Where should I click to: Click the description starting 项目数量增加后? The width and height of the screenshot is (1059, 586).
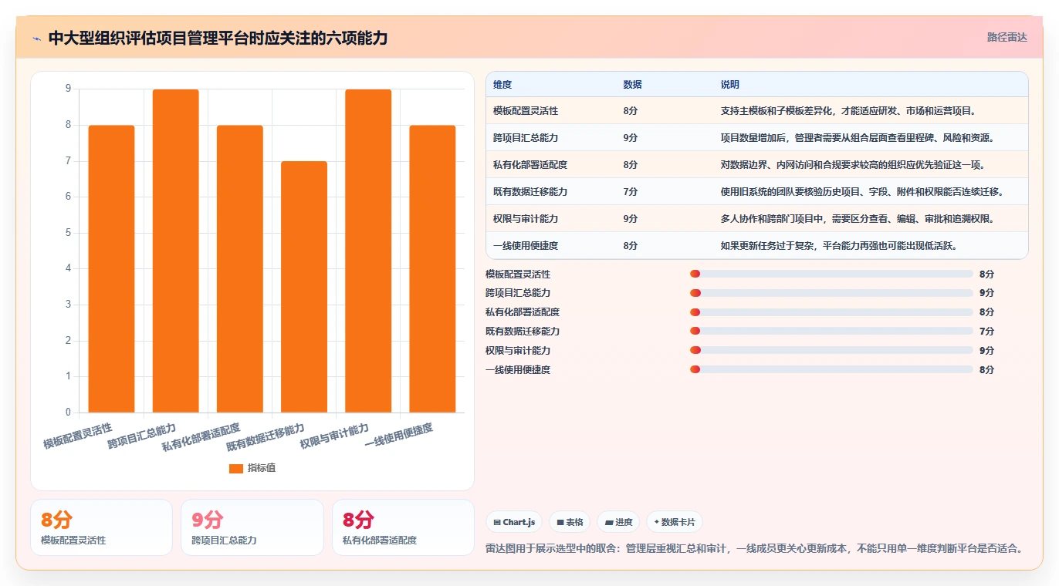(x=858, y=138)
